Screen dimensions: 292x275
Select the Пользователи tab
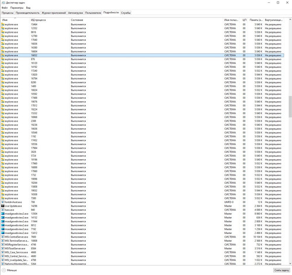pyautogui.click(x=93, y=13)
